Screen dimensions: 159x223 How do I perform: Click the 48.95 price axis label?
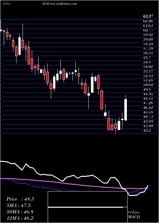pos(148,94)
